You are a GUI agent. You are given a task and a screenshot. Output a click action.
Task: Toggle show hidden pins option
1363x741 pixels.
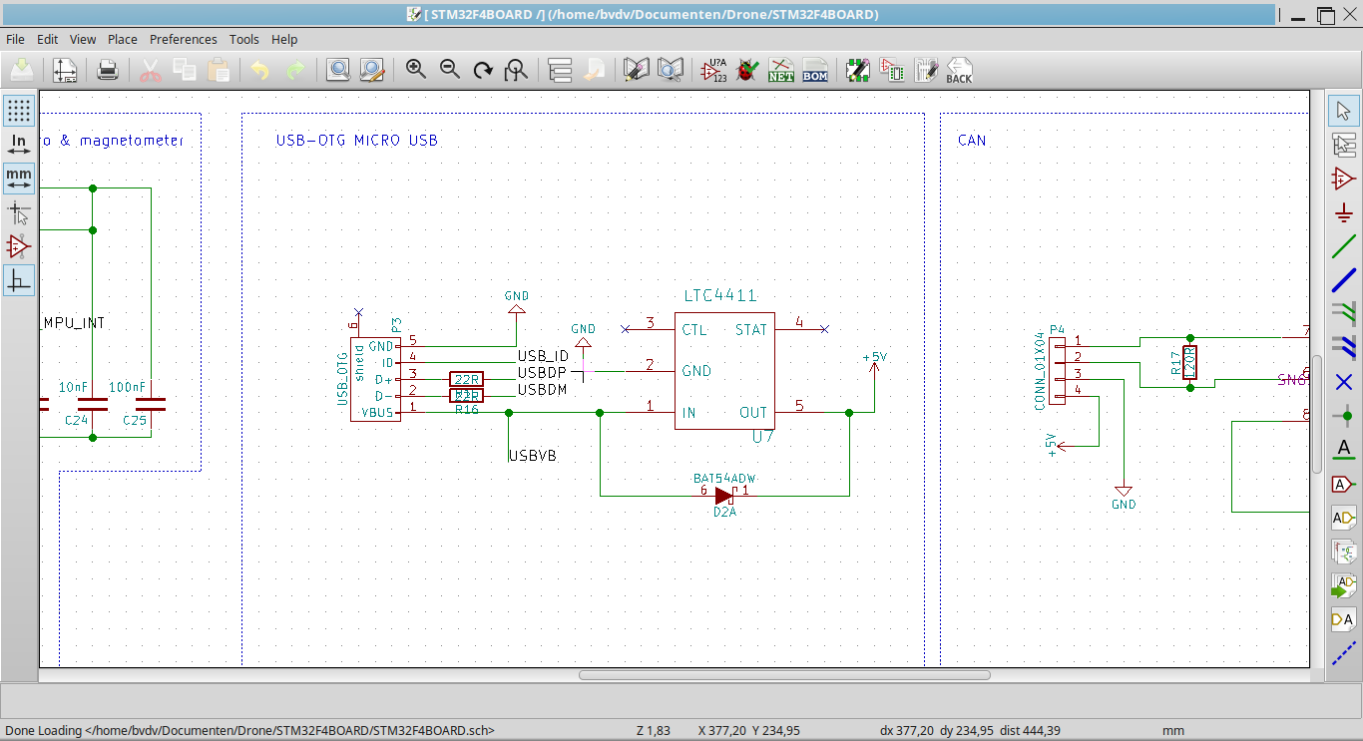pyautogui.click(x=19, y=246)
